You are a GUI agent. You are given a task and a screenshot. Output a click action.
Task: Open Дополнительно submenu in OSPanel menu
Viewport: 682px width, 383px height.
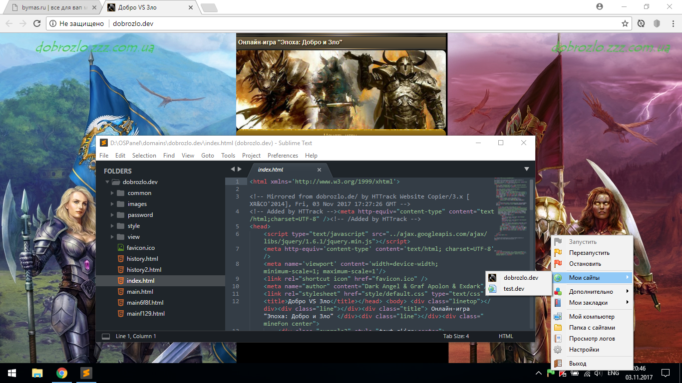click(592, 292)
